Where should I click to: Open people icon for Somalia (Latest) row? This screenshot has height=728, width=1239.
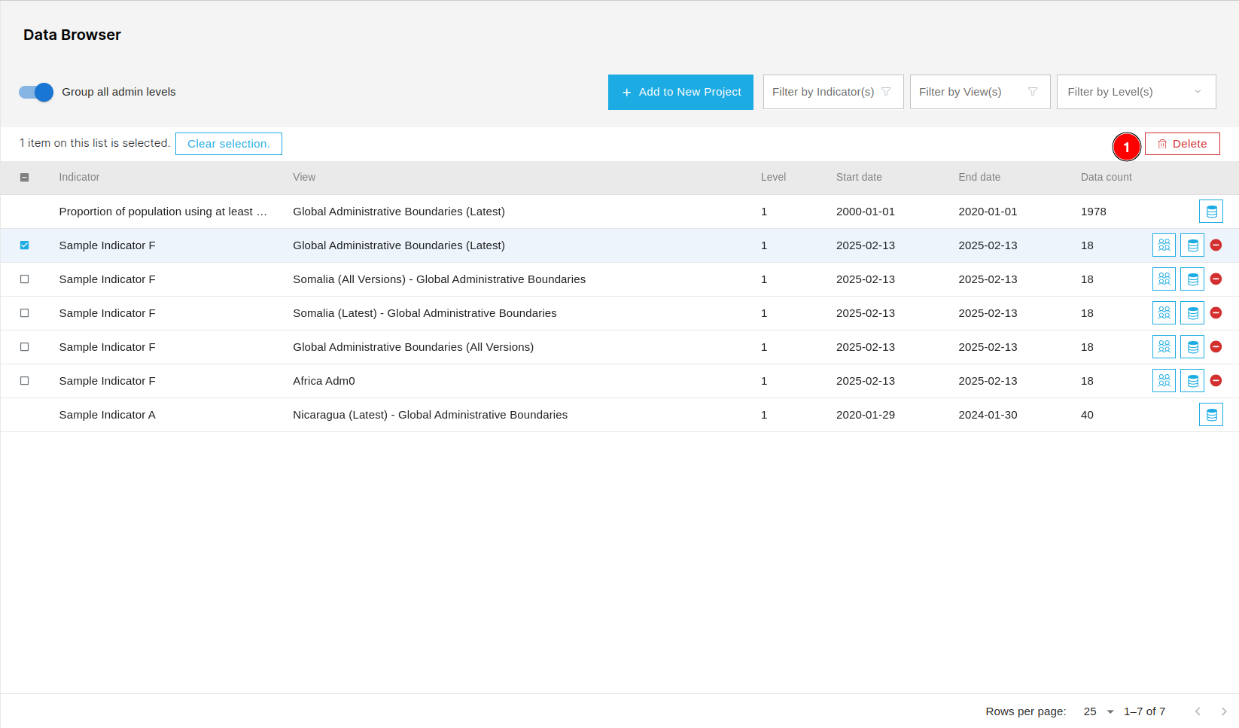pos(1164,313)
